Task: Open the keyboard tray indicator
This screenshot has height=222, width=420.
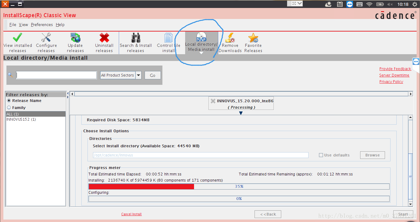Action: pyautogui.click(x=360, y=4)
